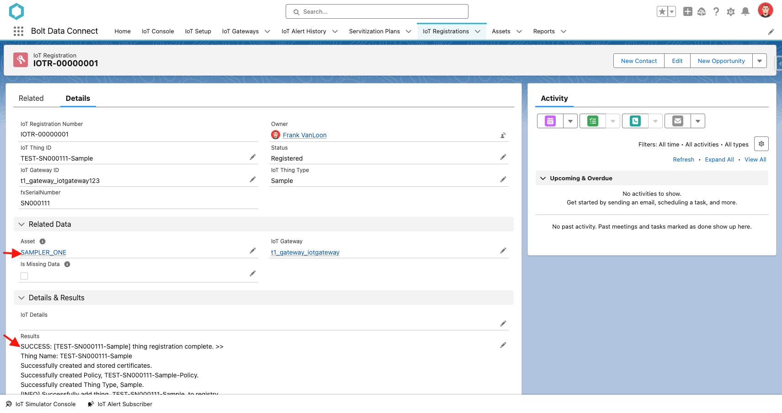Edit the IoT Thing ID field pencil
This screenshot has width=782, height=413.
point(252,157)
